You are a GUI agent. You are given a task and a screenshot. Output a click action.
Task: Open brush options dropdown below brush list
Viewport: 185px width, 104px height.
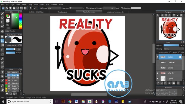(15, 94)
